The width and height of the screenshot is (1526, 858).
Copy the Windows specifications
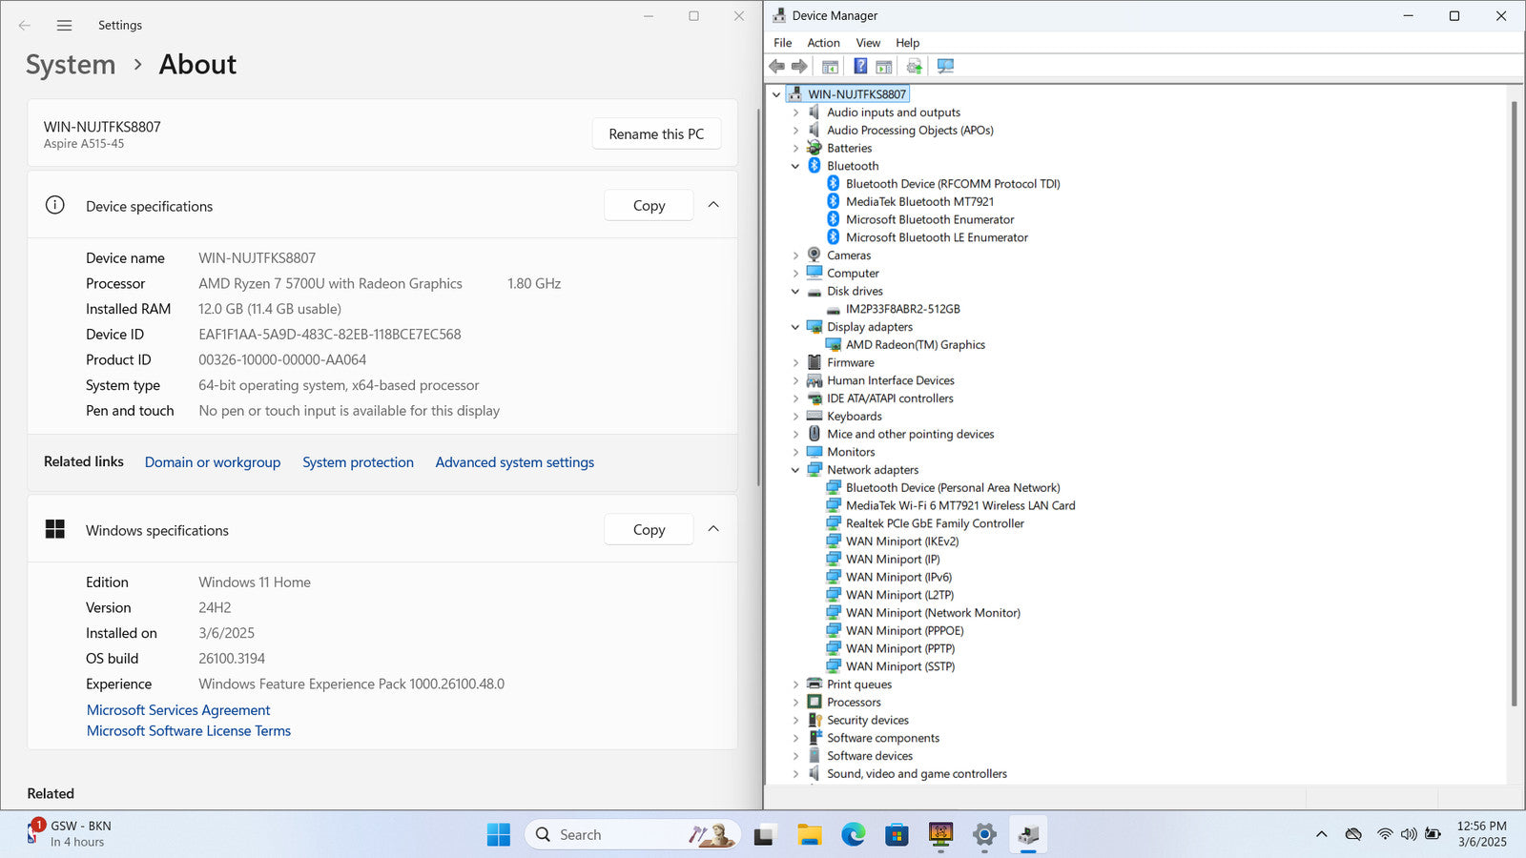click(x=649, y=530)
